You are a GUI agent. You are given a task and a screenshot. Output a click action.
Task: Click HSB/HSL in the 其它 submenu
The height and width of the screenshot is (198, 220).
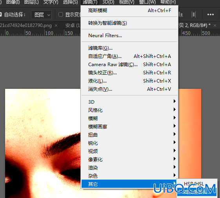click(x=197, y=184)
